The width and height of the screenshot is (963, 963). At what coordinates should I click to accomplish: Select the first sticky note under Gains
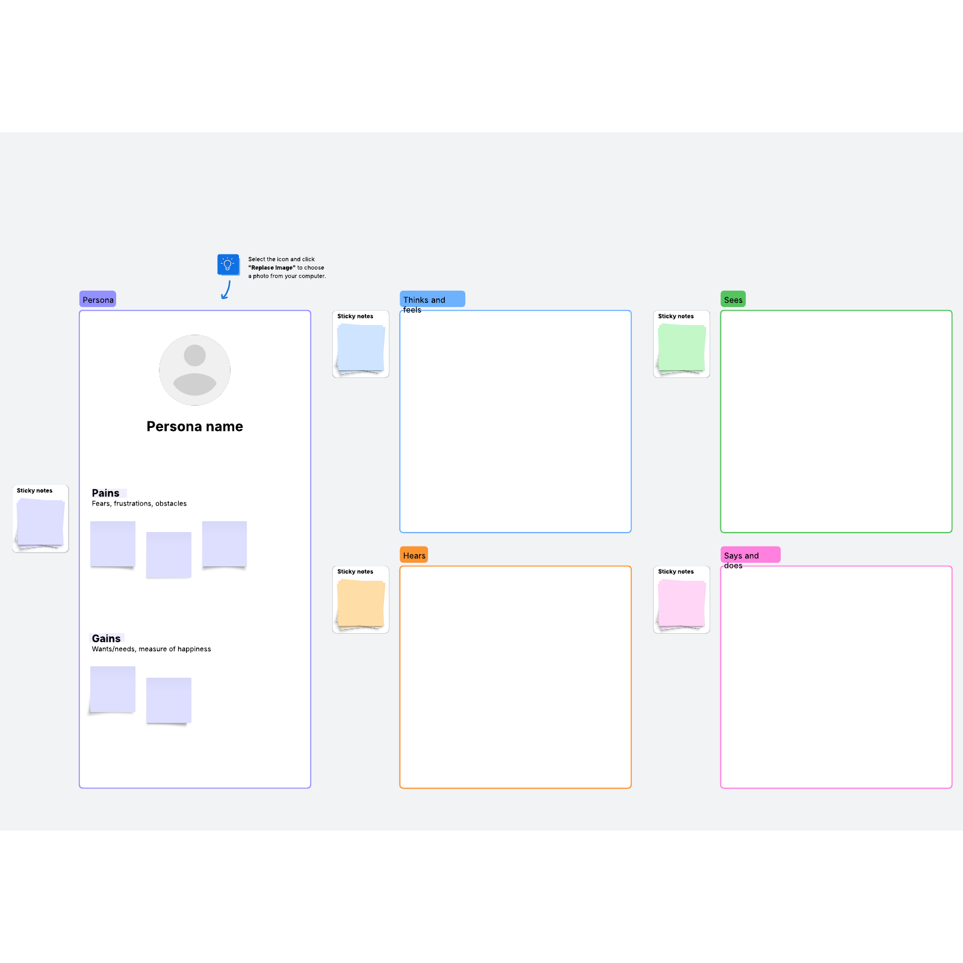113,689
